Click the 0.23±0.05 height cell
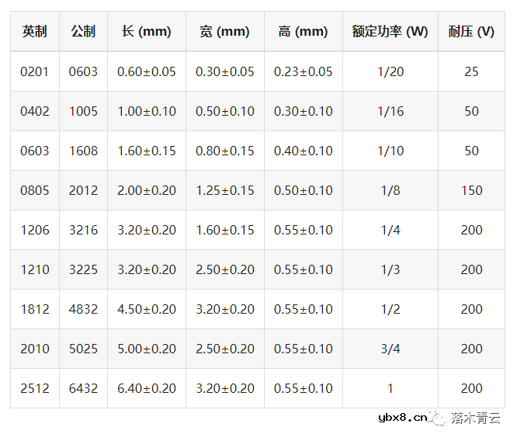This screenshot has width=517, height=441. click(x=303, y=71)
